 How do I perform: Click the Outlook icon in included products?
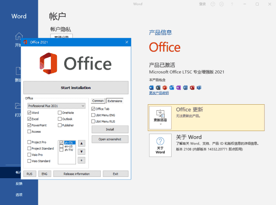click(172, 87)
